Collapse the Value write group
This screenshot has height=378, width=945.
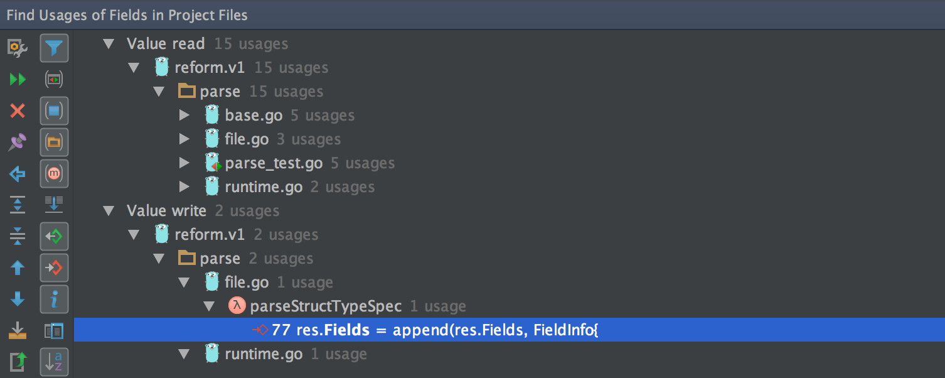[109, 211]
